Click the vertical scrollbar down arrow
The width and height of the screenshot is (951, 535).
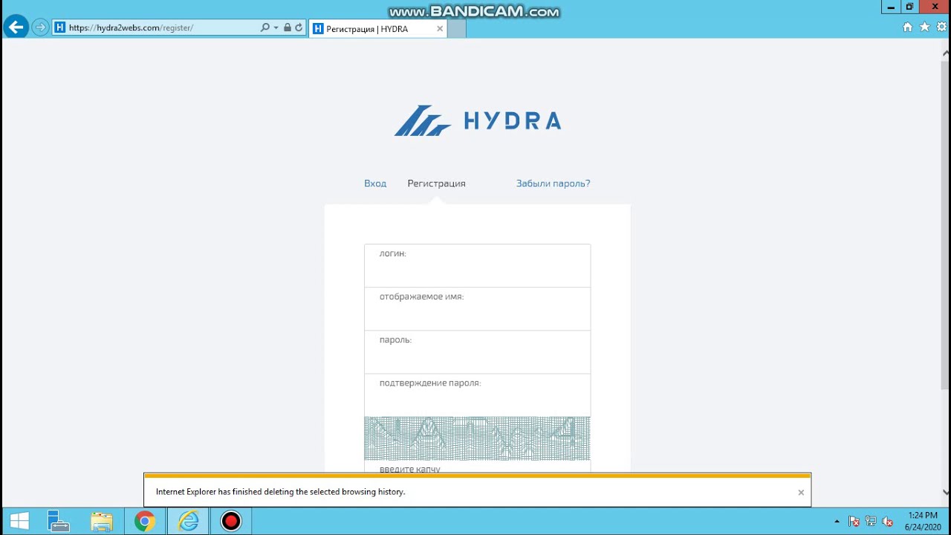pyautogui.click(x=945, y=491)
